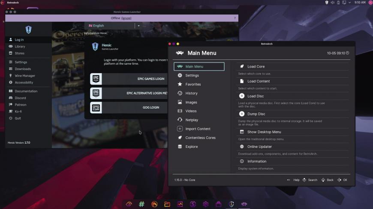The image size is (373, 209).
Task: Open Netplay headset icon in RetroArch
Action: point(180,120)
